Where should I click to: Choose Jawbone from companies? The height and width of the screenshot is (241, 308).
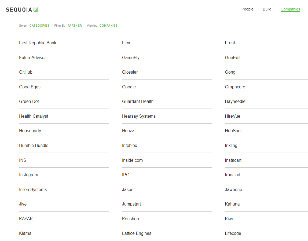point(233,190)
